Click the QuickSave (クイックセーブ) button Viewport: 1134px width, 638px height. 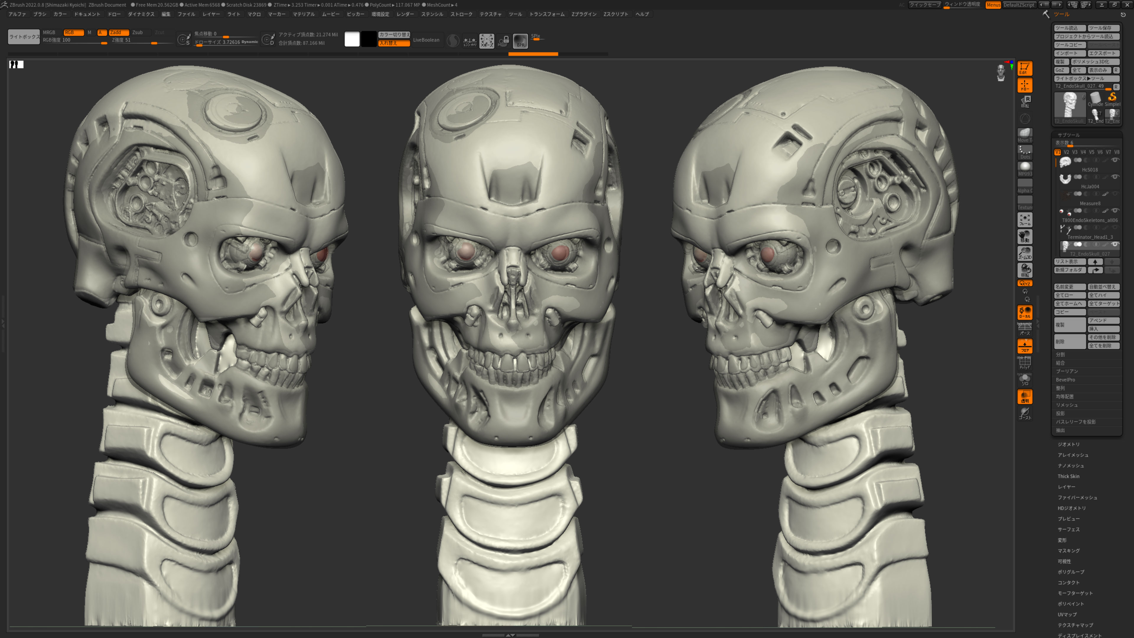[925, 5]
